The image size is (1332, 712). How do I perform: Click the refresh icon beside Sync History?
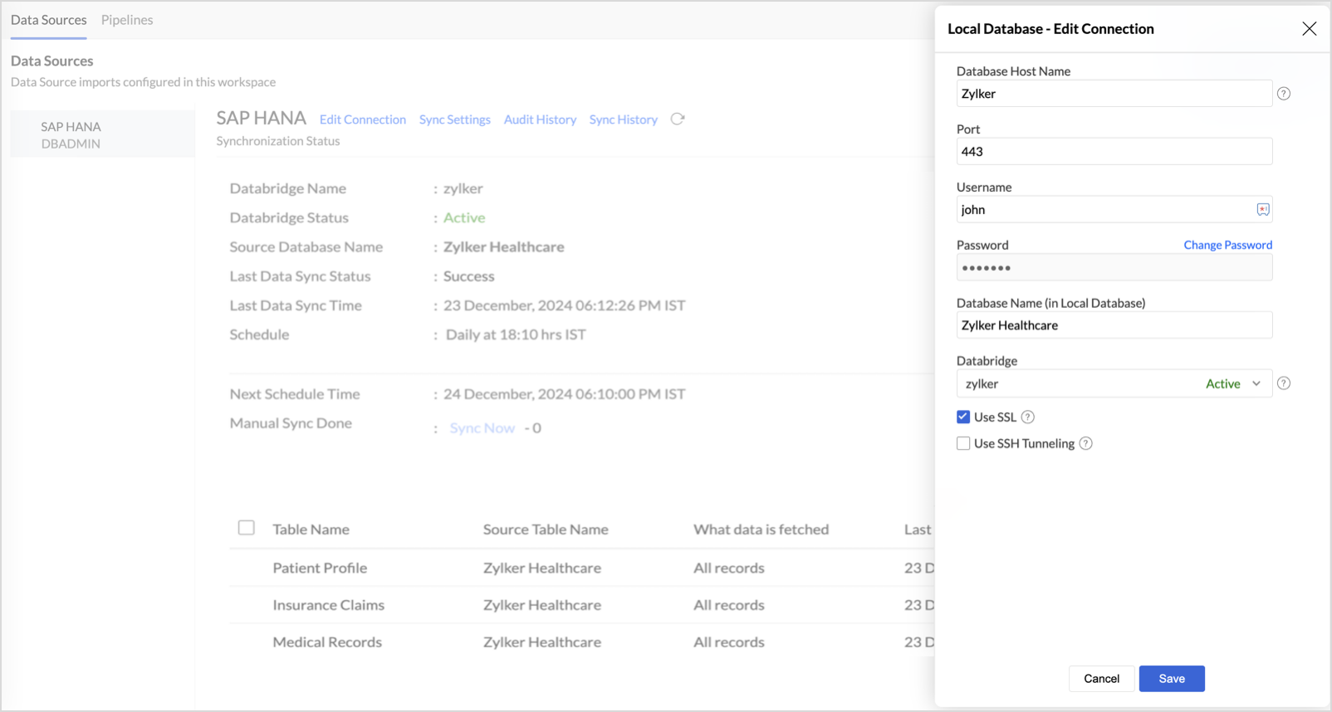[x=678, y=119]
